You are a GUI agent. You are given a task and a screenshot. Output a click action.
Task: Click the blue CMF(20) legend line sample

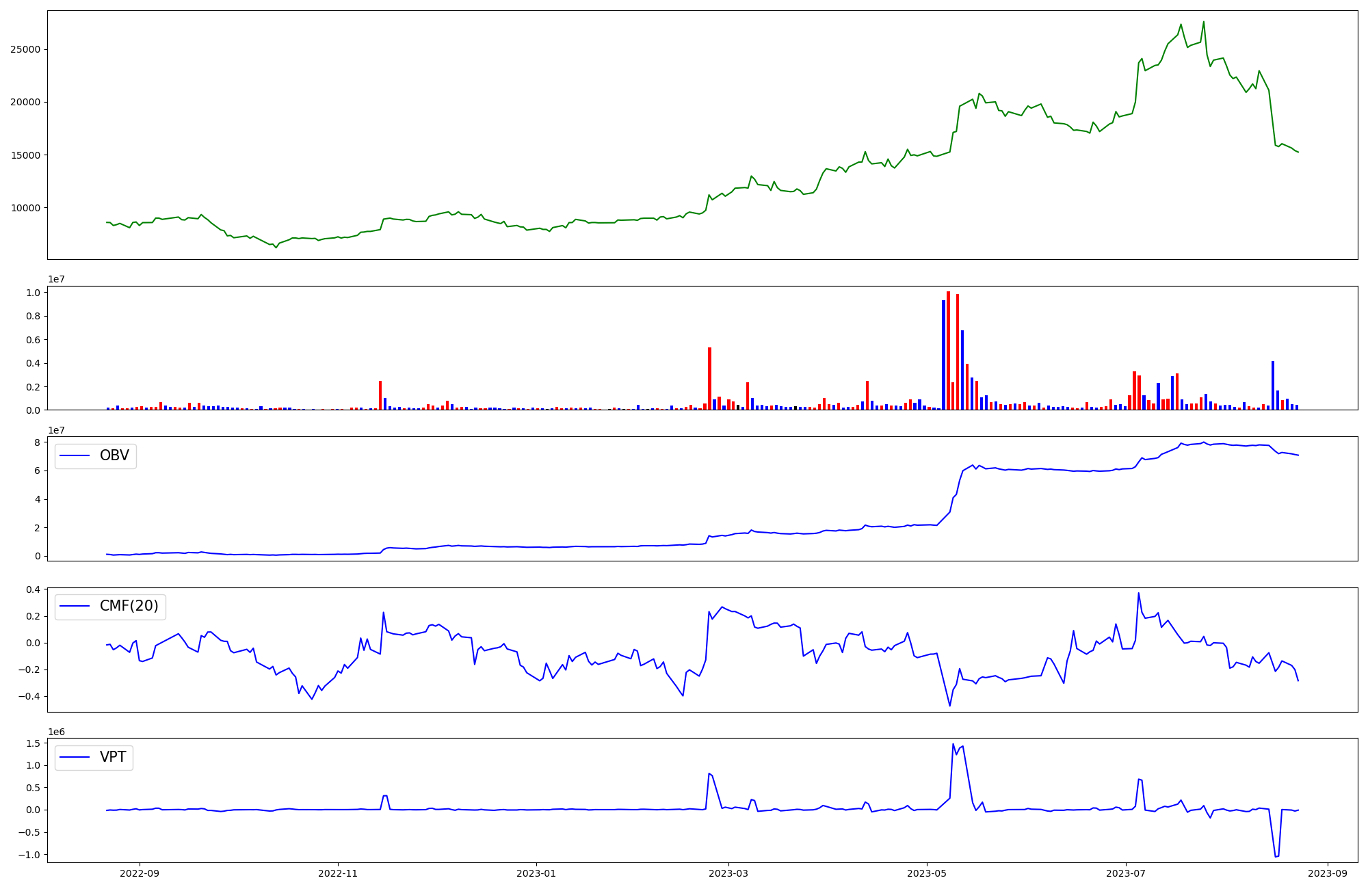coord(75,607)
